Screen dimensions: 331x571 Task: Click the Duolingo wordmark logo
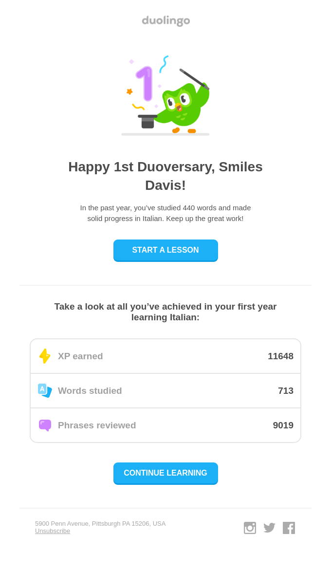(165, 21)
